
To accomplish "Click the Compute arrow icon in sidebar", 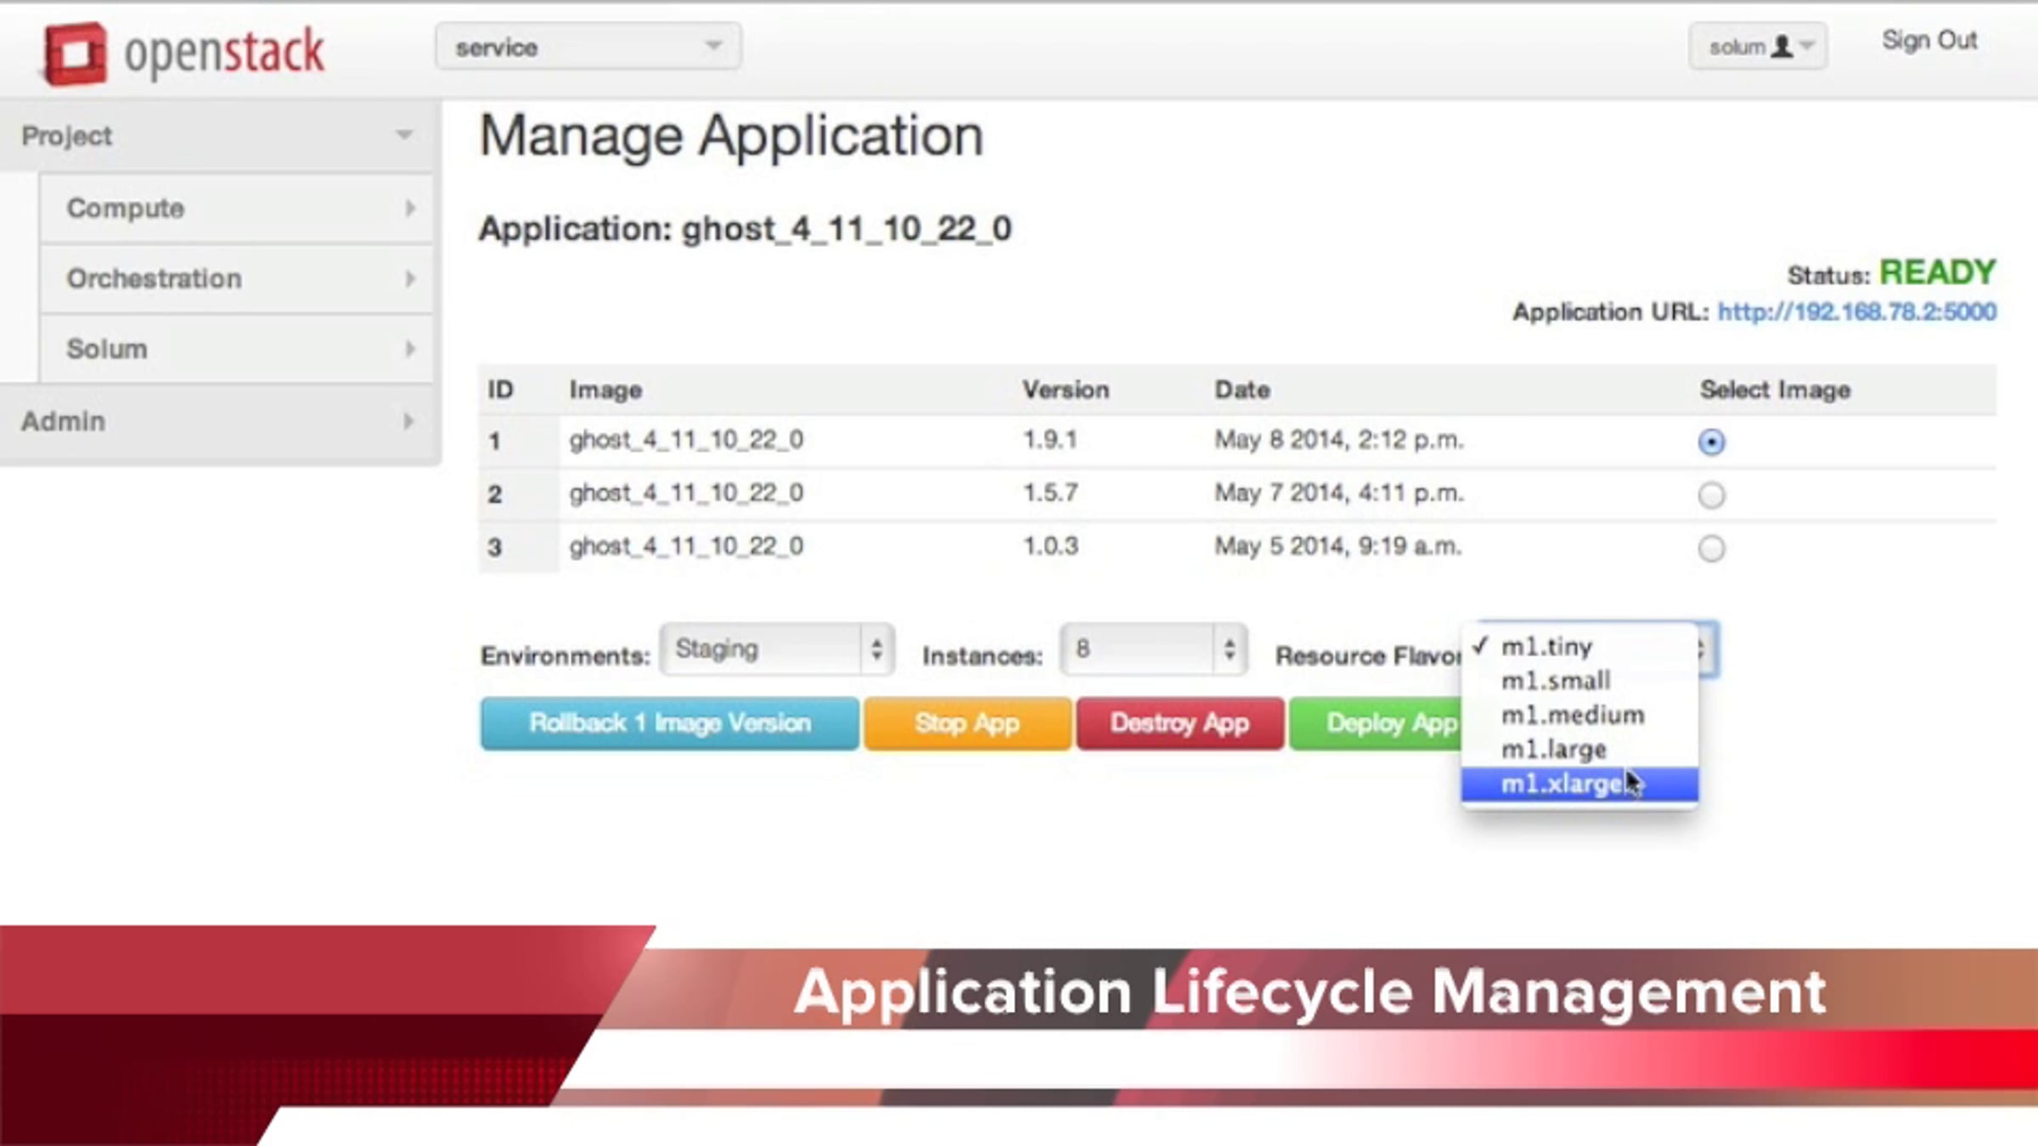I will [x=410, y=208].
